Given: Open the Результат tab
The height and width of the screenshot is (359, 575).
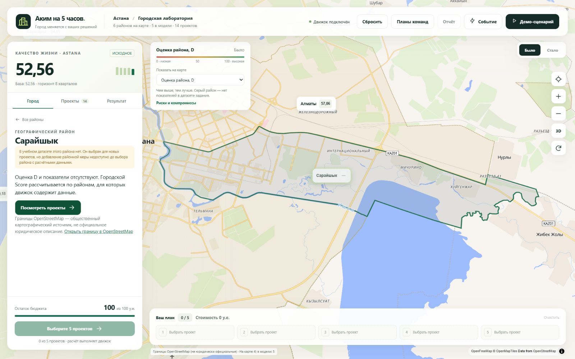Looking at the screenshot, I should [x=116, y=101].
